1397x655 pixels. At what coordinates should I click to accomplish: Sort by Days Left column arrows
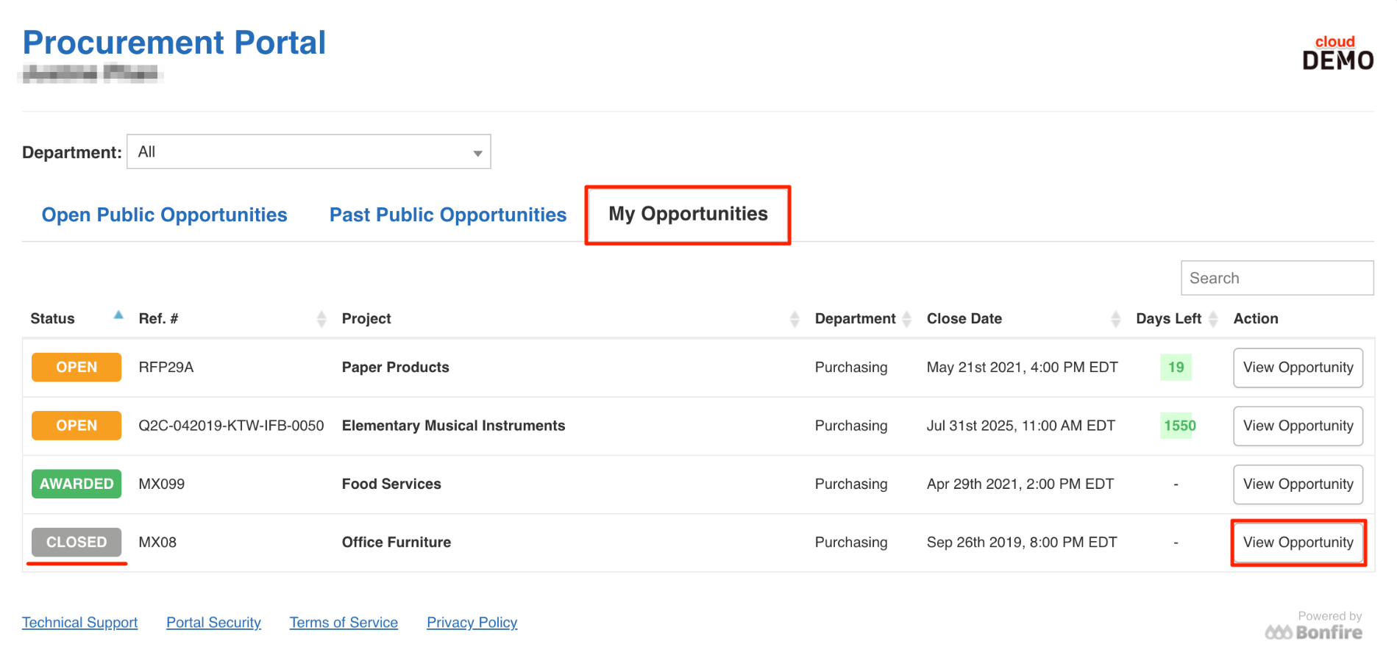coord(1214,319)
